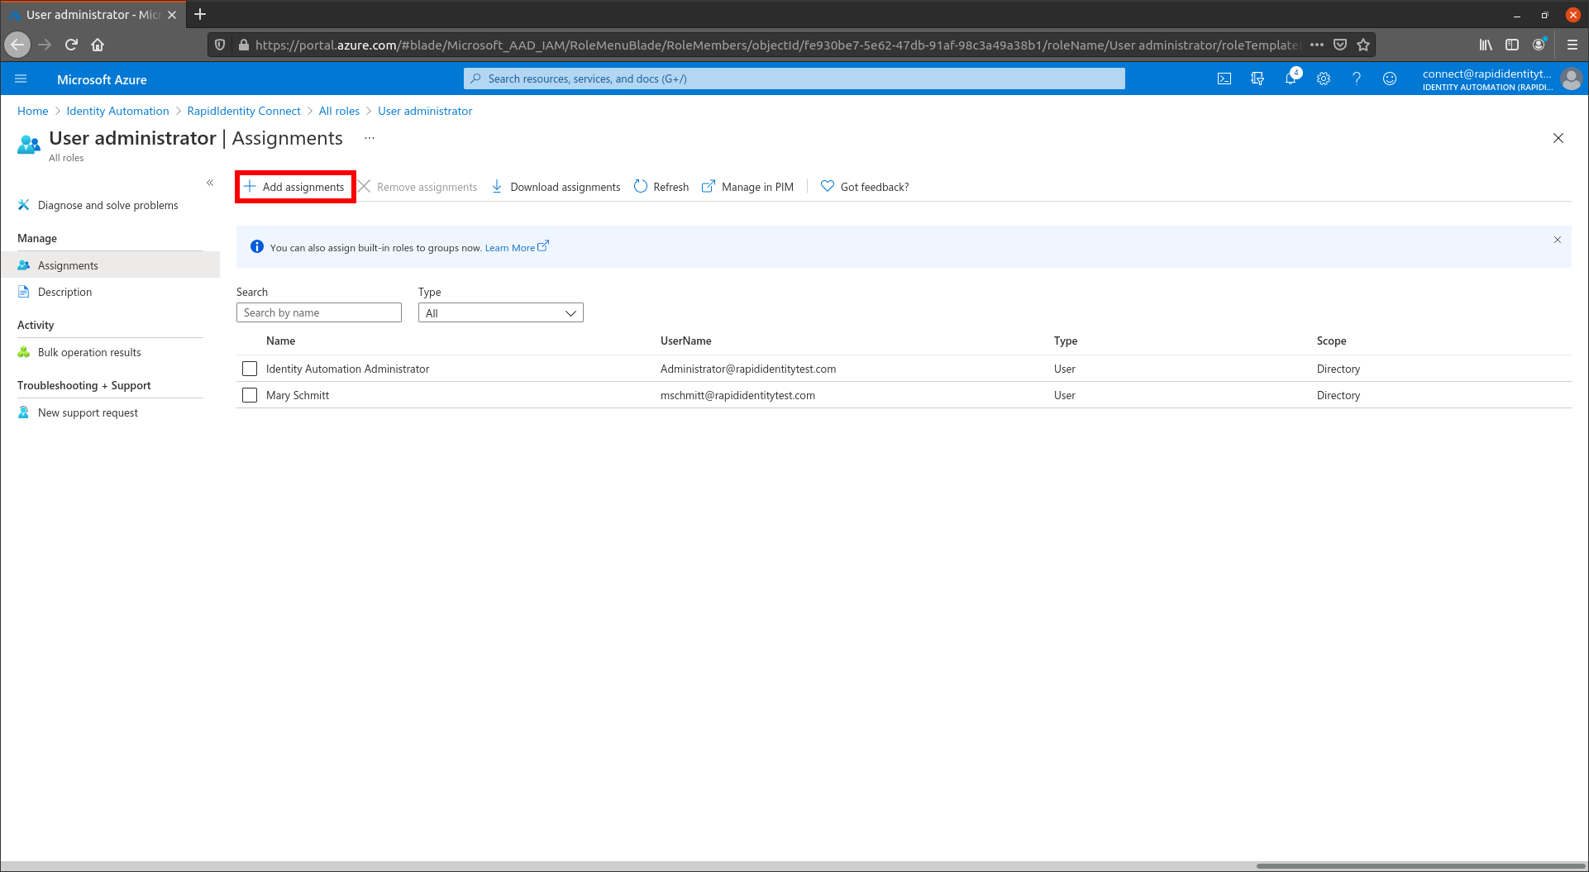
Task: Click Administrator@rapididentitytest.com username cell
Action: (747, 369)
